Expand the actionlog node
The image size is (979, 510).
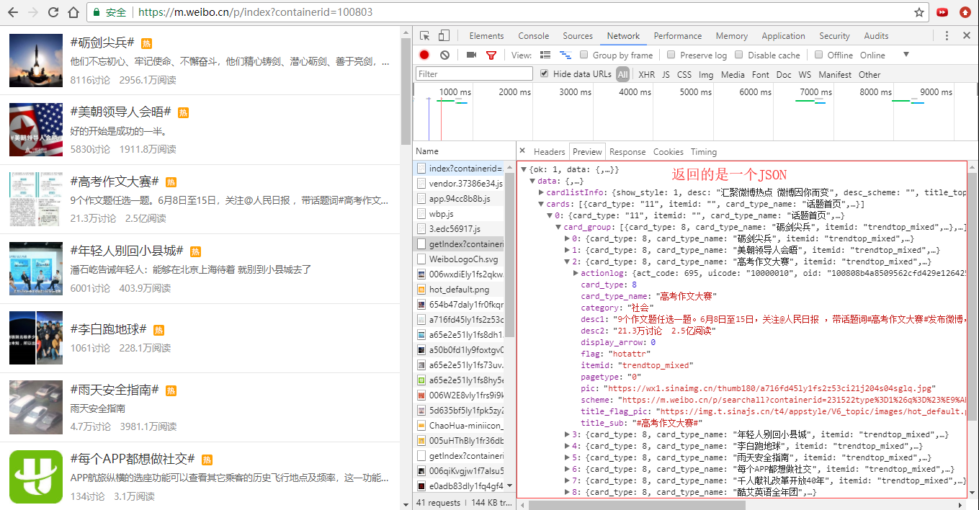point(576,274)
